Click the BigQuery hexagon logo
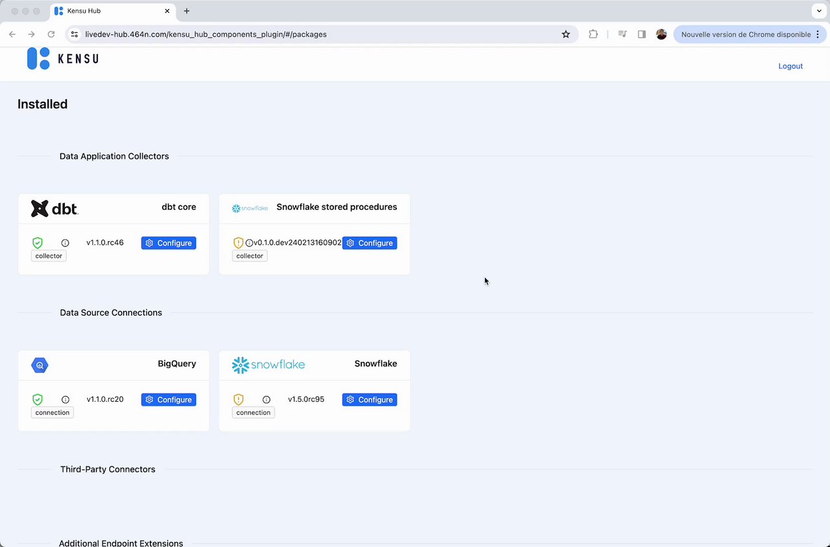The height and width of the screenshot is (547, 830). [x=40, y=366]
